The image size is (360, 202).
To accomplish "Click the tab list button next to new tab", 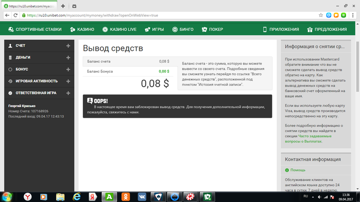I will [x=74, y=6].
